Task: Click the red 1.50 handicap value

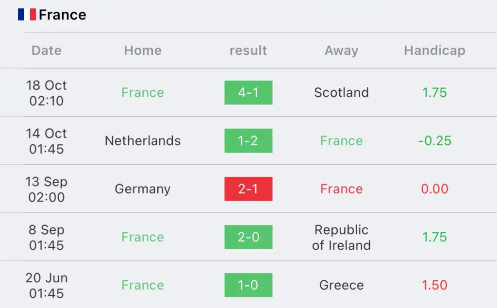Action: [434, 285]
